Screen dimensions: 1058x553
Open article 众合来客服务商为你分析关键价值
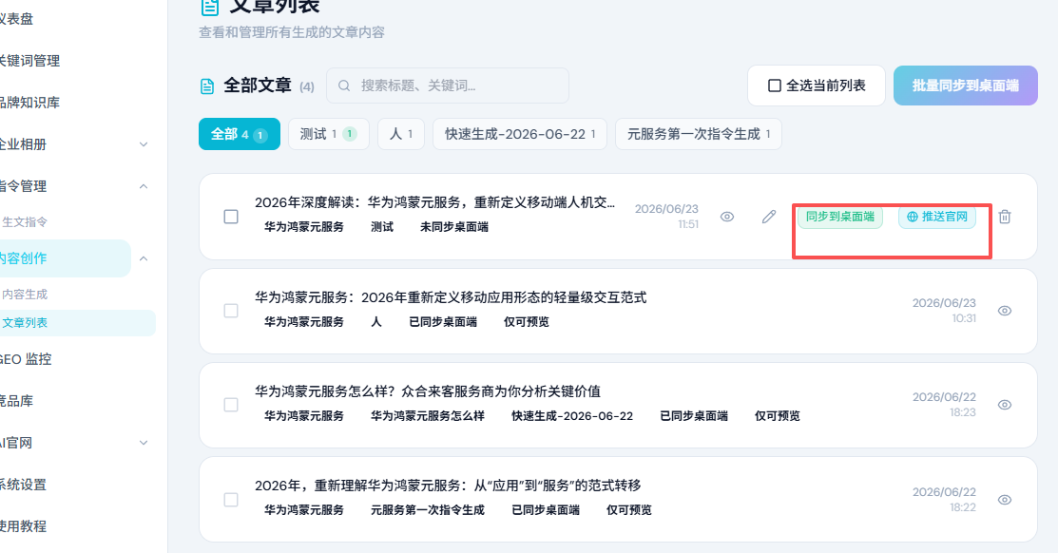pos(428,391)
